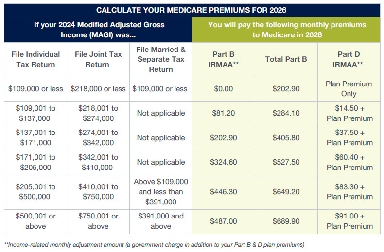Click the "File Joint Tax Return" column header
Viewport: 384px width, 252px height.
point(98,59)
